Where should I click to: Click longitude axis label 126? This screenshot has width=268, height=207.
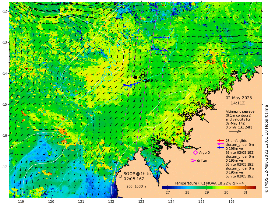(231, 202)
